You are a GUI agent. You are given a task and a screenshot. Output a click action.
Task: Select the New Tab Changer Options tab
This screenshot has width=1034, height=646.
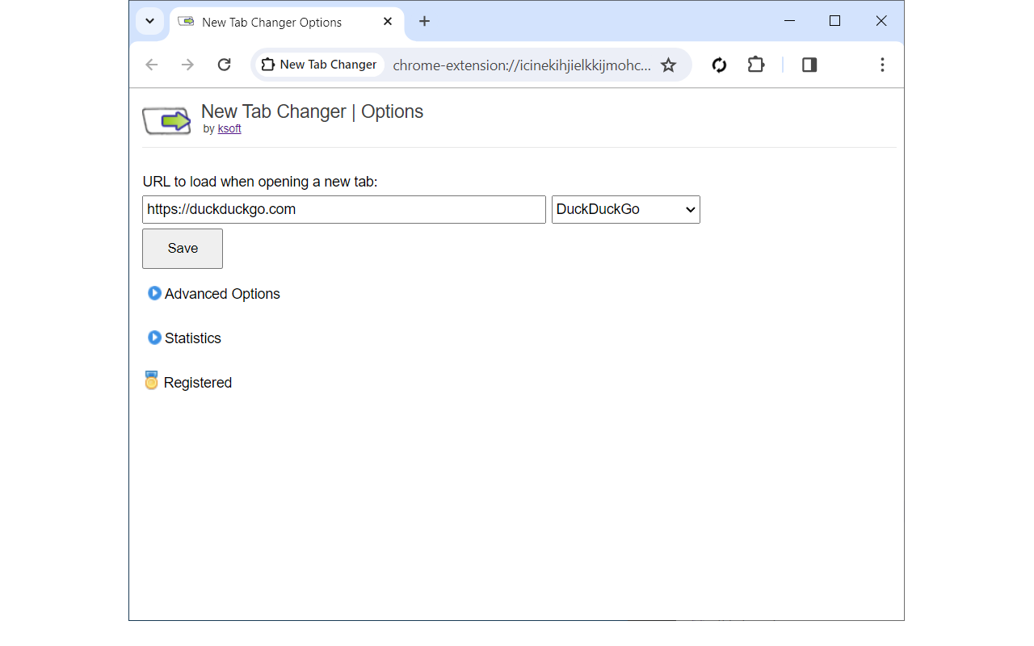(x=271, y=22)
